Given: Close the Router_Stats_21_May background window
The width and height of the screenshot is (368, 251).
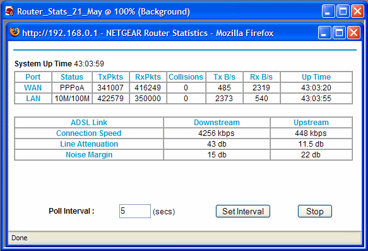Looking at the screenshot, I should 357,11.
